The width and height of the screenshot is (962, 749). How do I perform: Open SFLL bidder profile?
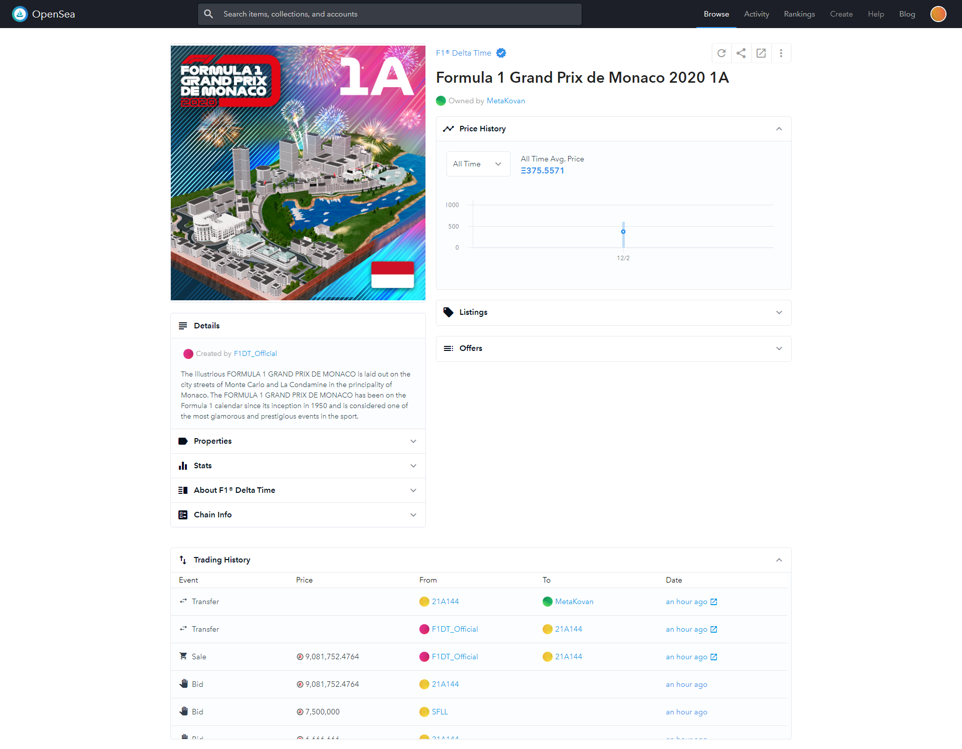(439, 712)
